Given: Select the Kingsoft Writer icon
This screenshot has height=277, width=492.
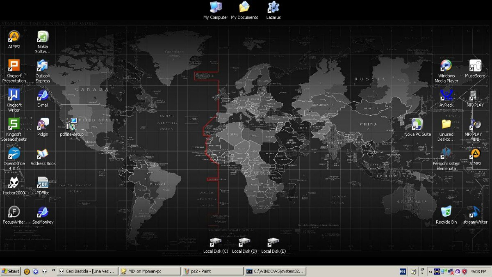Looking at the screenshot, I should pos(14,95).
